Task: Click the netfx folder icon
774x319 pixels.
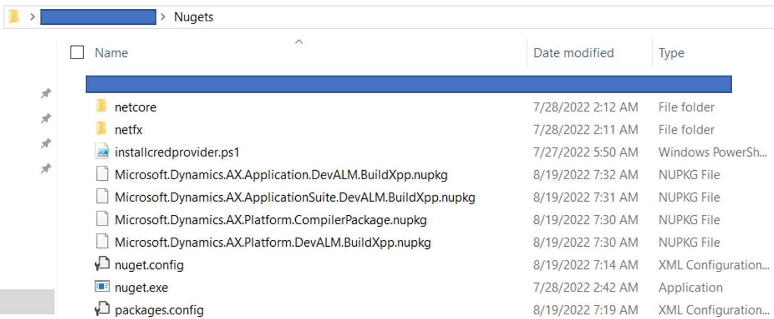Action: coord(101,129)
